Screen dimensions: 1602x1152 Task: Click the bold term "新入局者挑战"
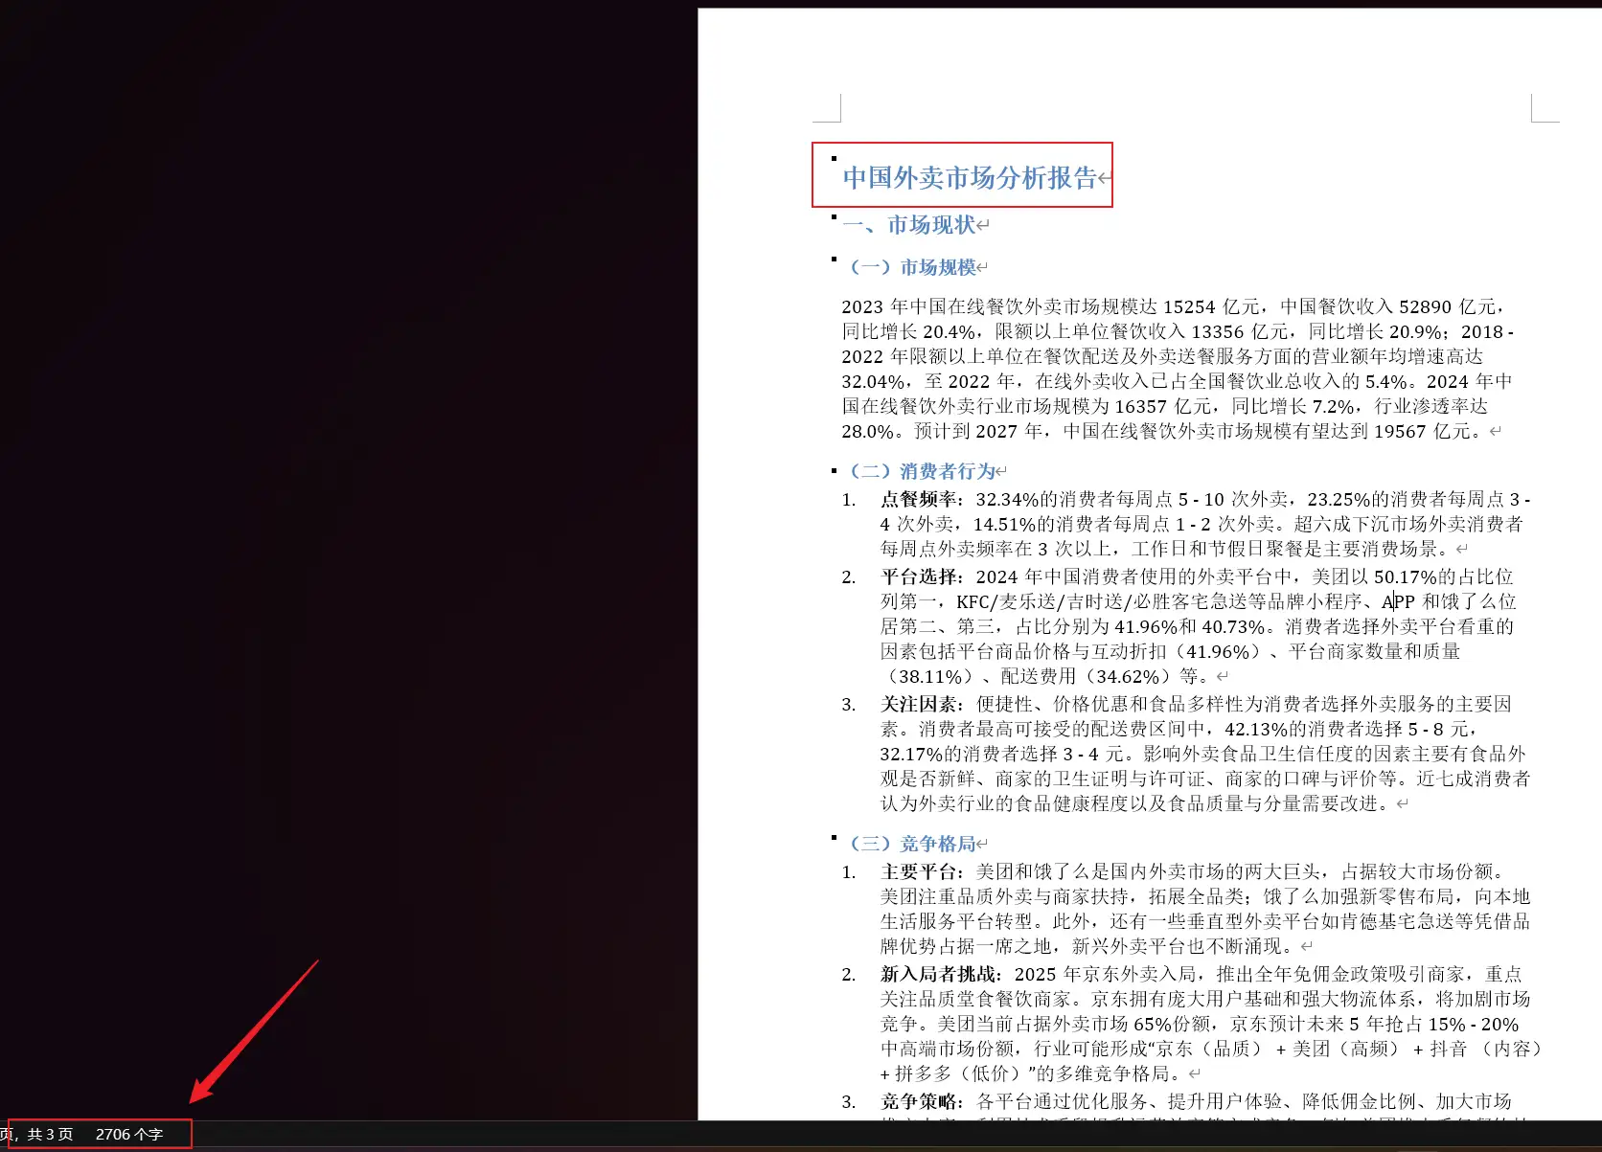(938, 974)
